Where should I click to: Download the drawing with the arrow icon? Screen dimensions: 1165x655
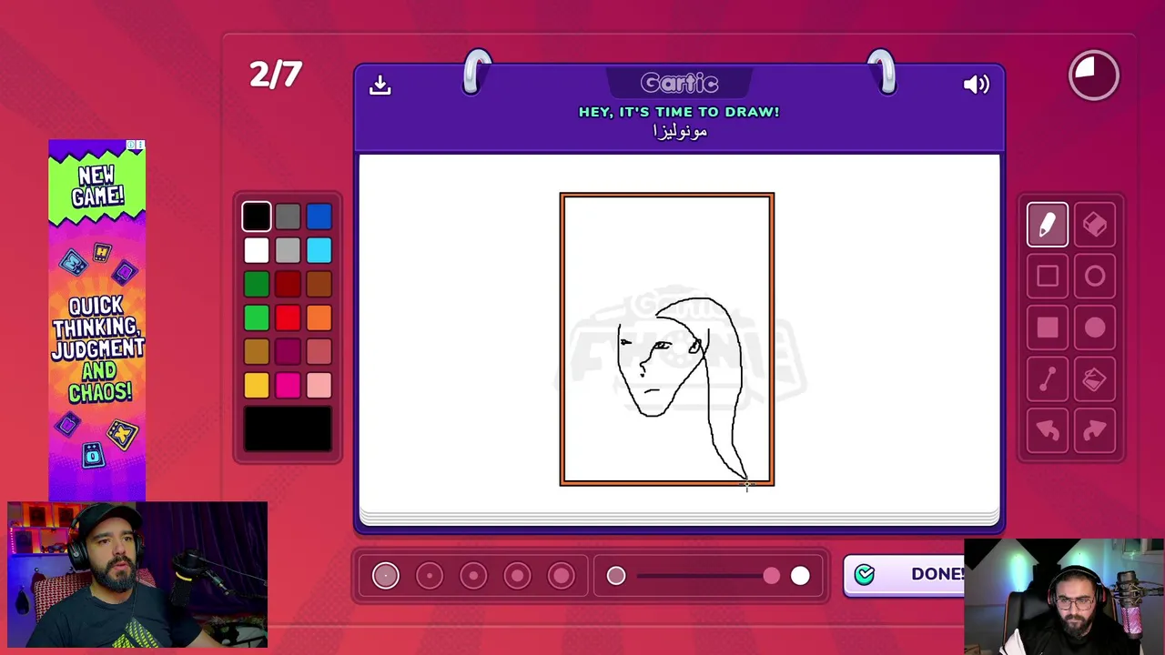[x=380, y=85]
